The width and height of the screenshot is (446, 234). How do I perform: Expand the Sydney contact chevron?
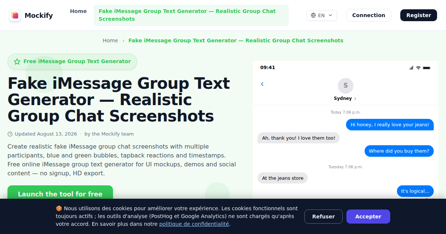click(355, 99)
